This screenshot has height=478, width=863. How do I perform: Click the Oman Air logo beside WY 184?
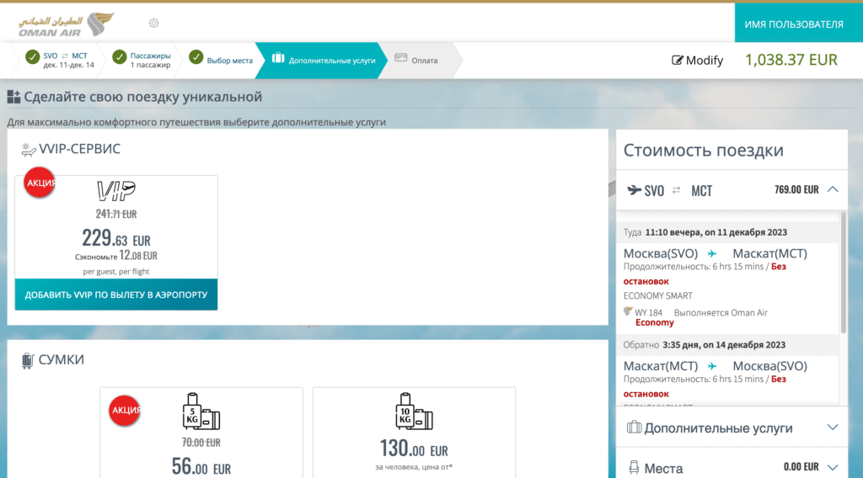coord(628,311)
